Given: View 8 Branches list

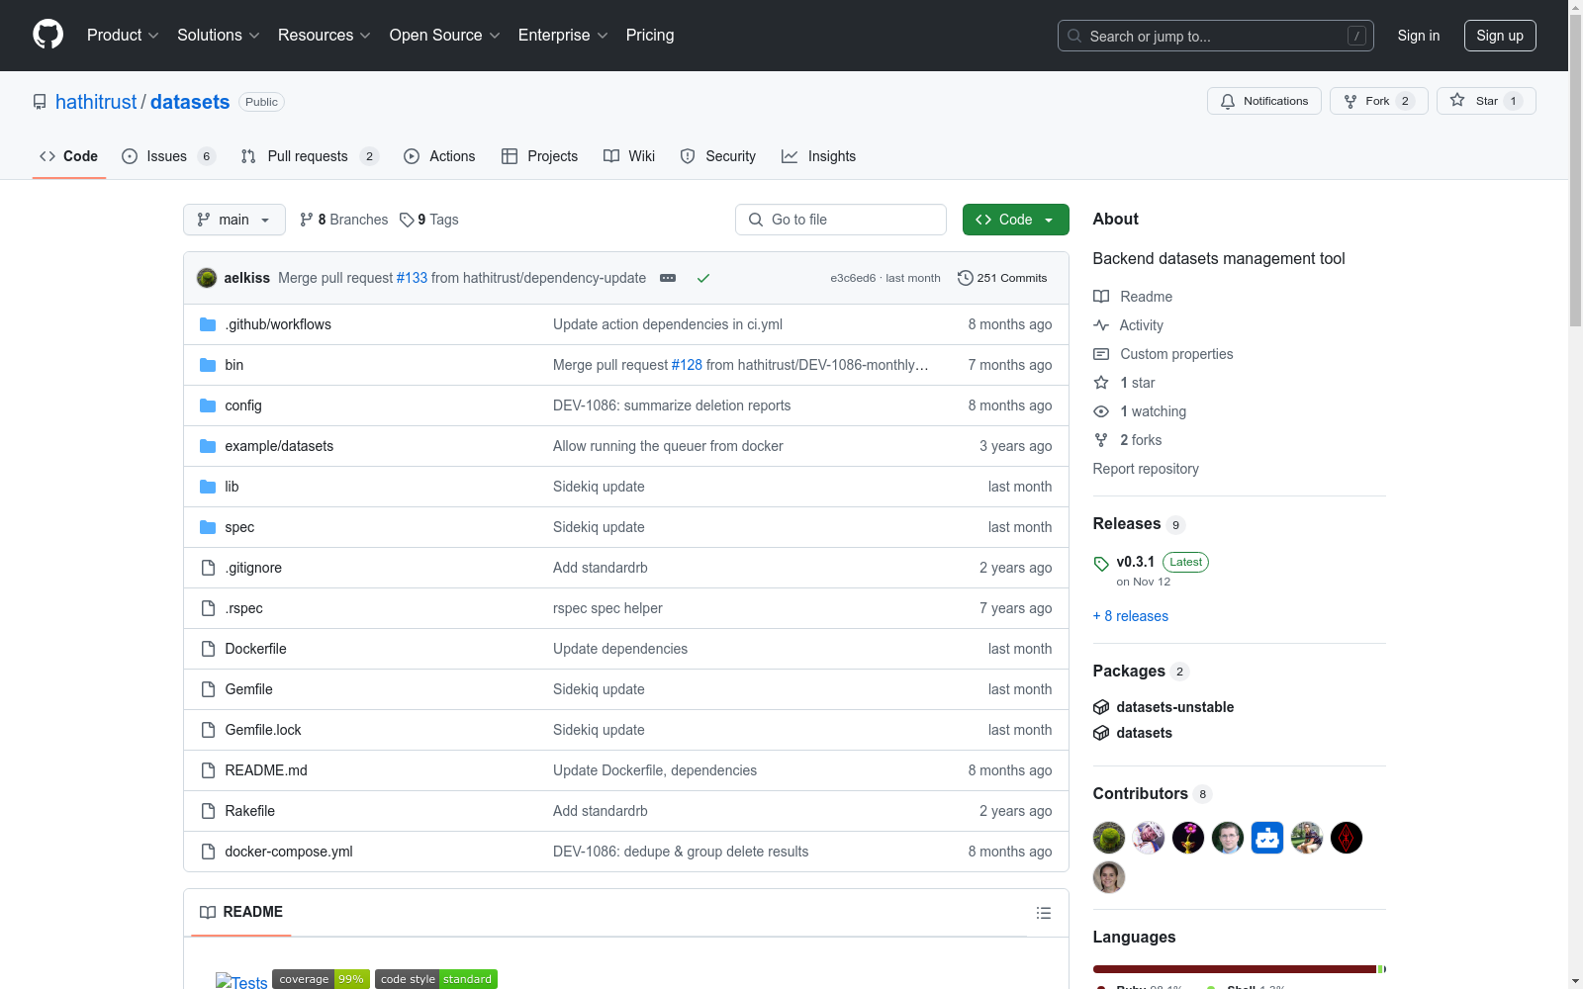Looking at the screenshot, I should point(344,220).
